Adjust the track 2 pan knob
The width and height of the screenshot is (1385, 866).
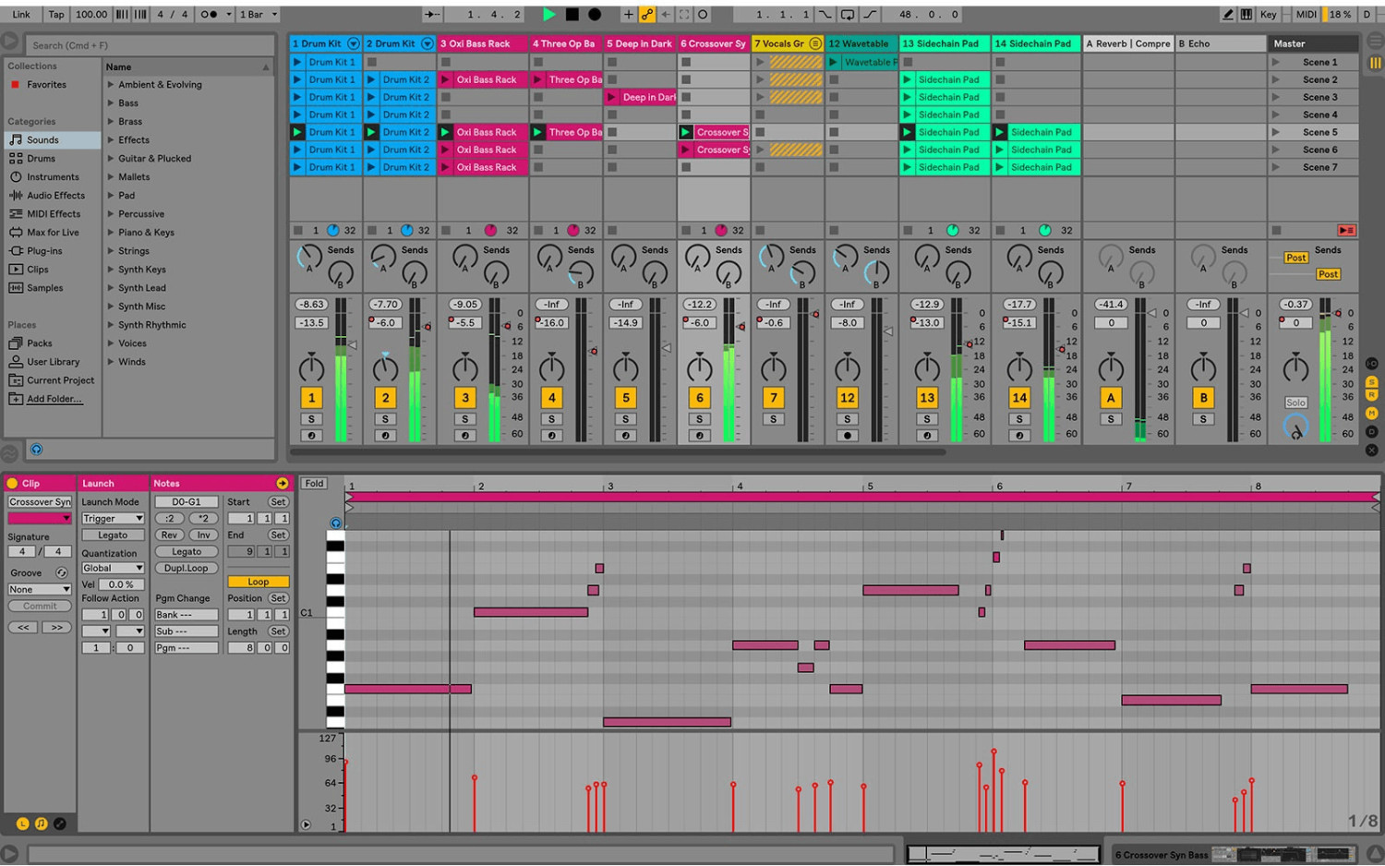tap(386, 368)
